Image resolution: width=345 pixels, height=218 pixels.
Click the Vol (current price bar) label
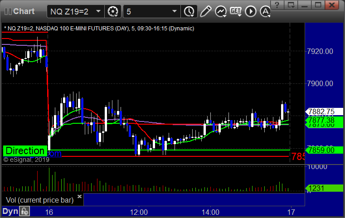39,200
